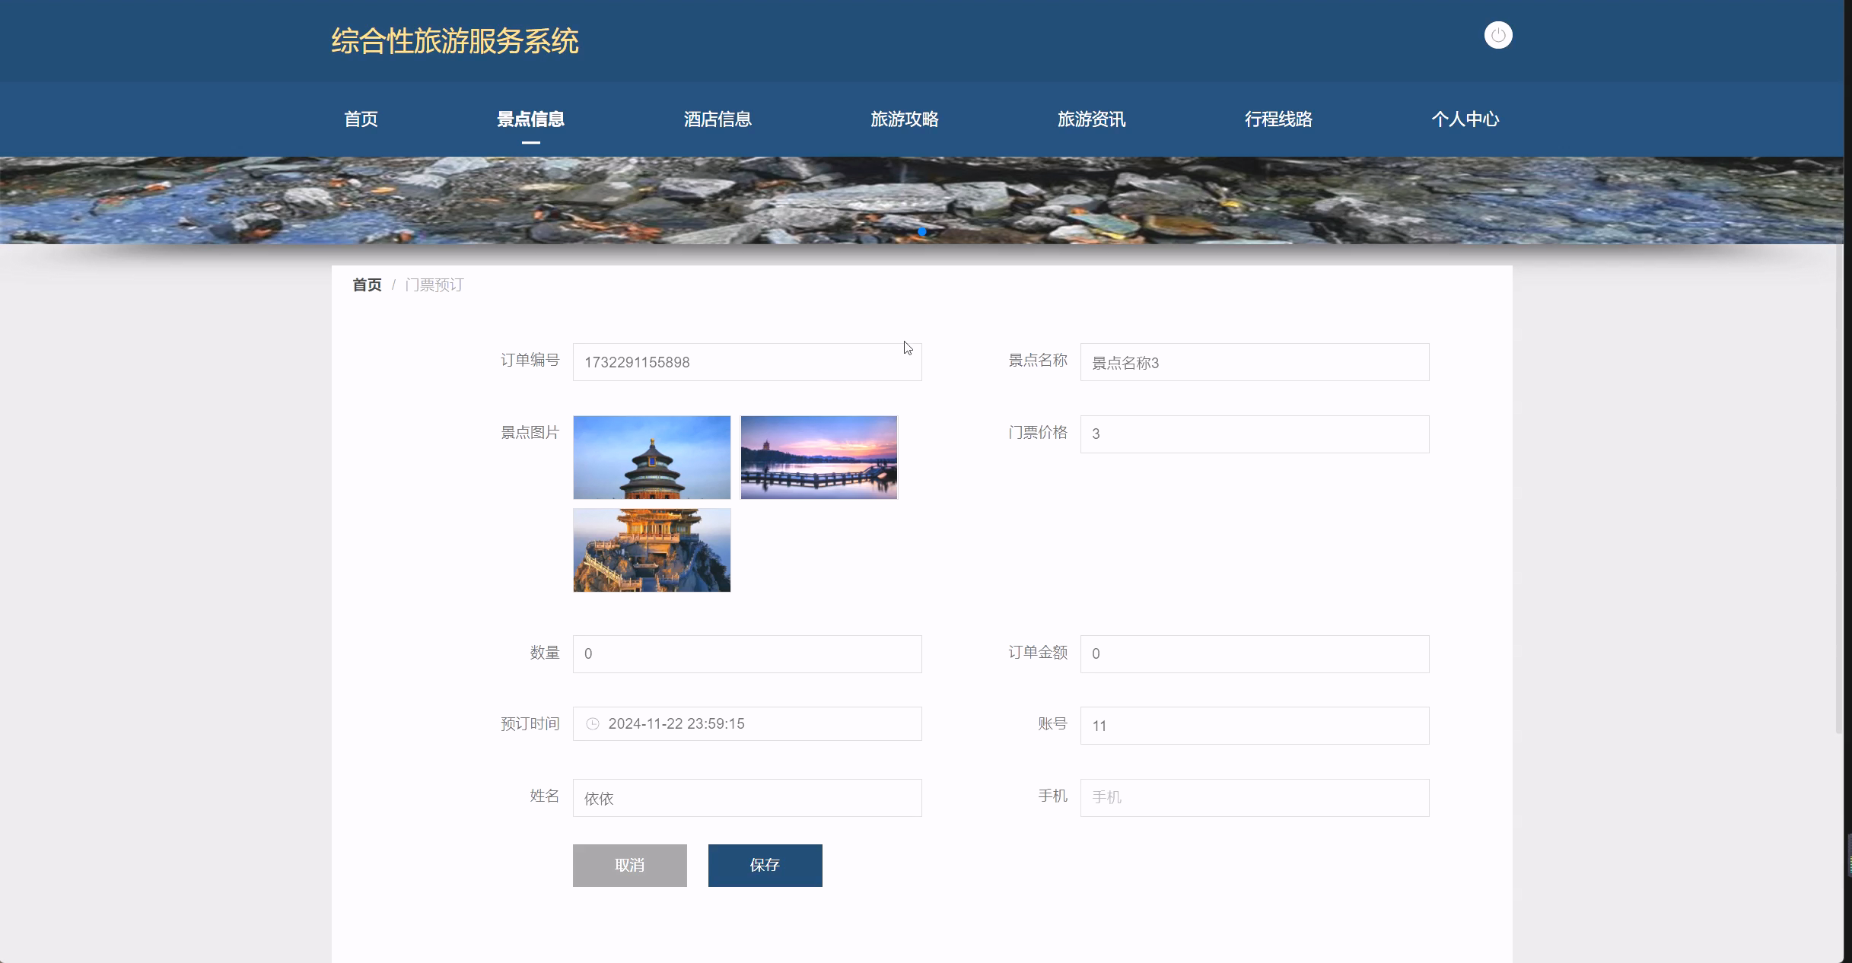The height and width of the screenshot is (963, 1852).
Task: Focus the 订单编号 input field
Action: pyautogui.click(x=747, y=362)
